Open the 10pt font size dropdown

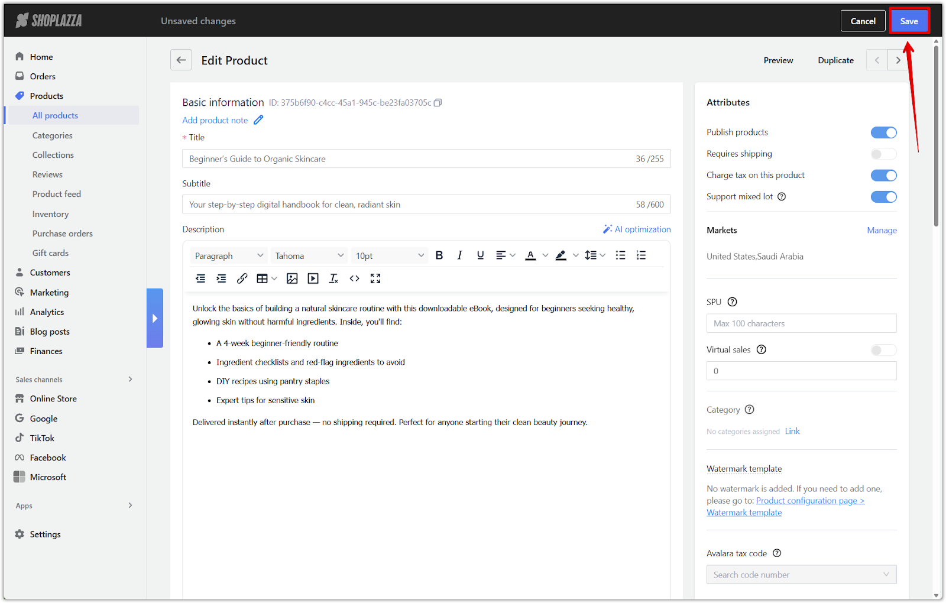390,255
